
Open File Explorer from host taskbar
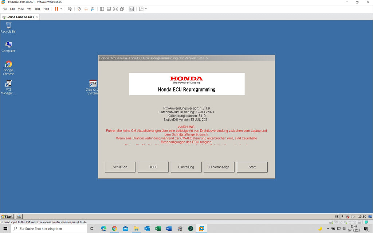pyautogui.click(x=136, y=229)
